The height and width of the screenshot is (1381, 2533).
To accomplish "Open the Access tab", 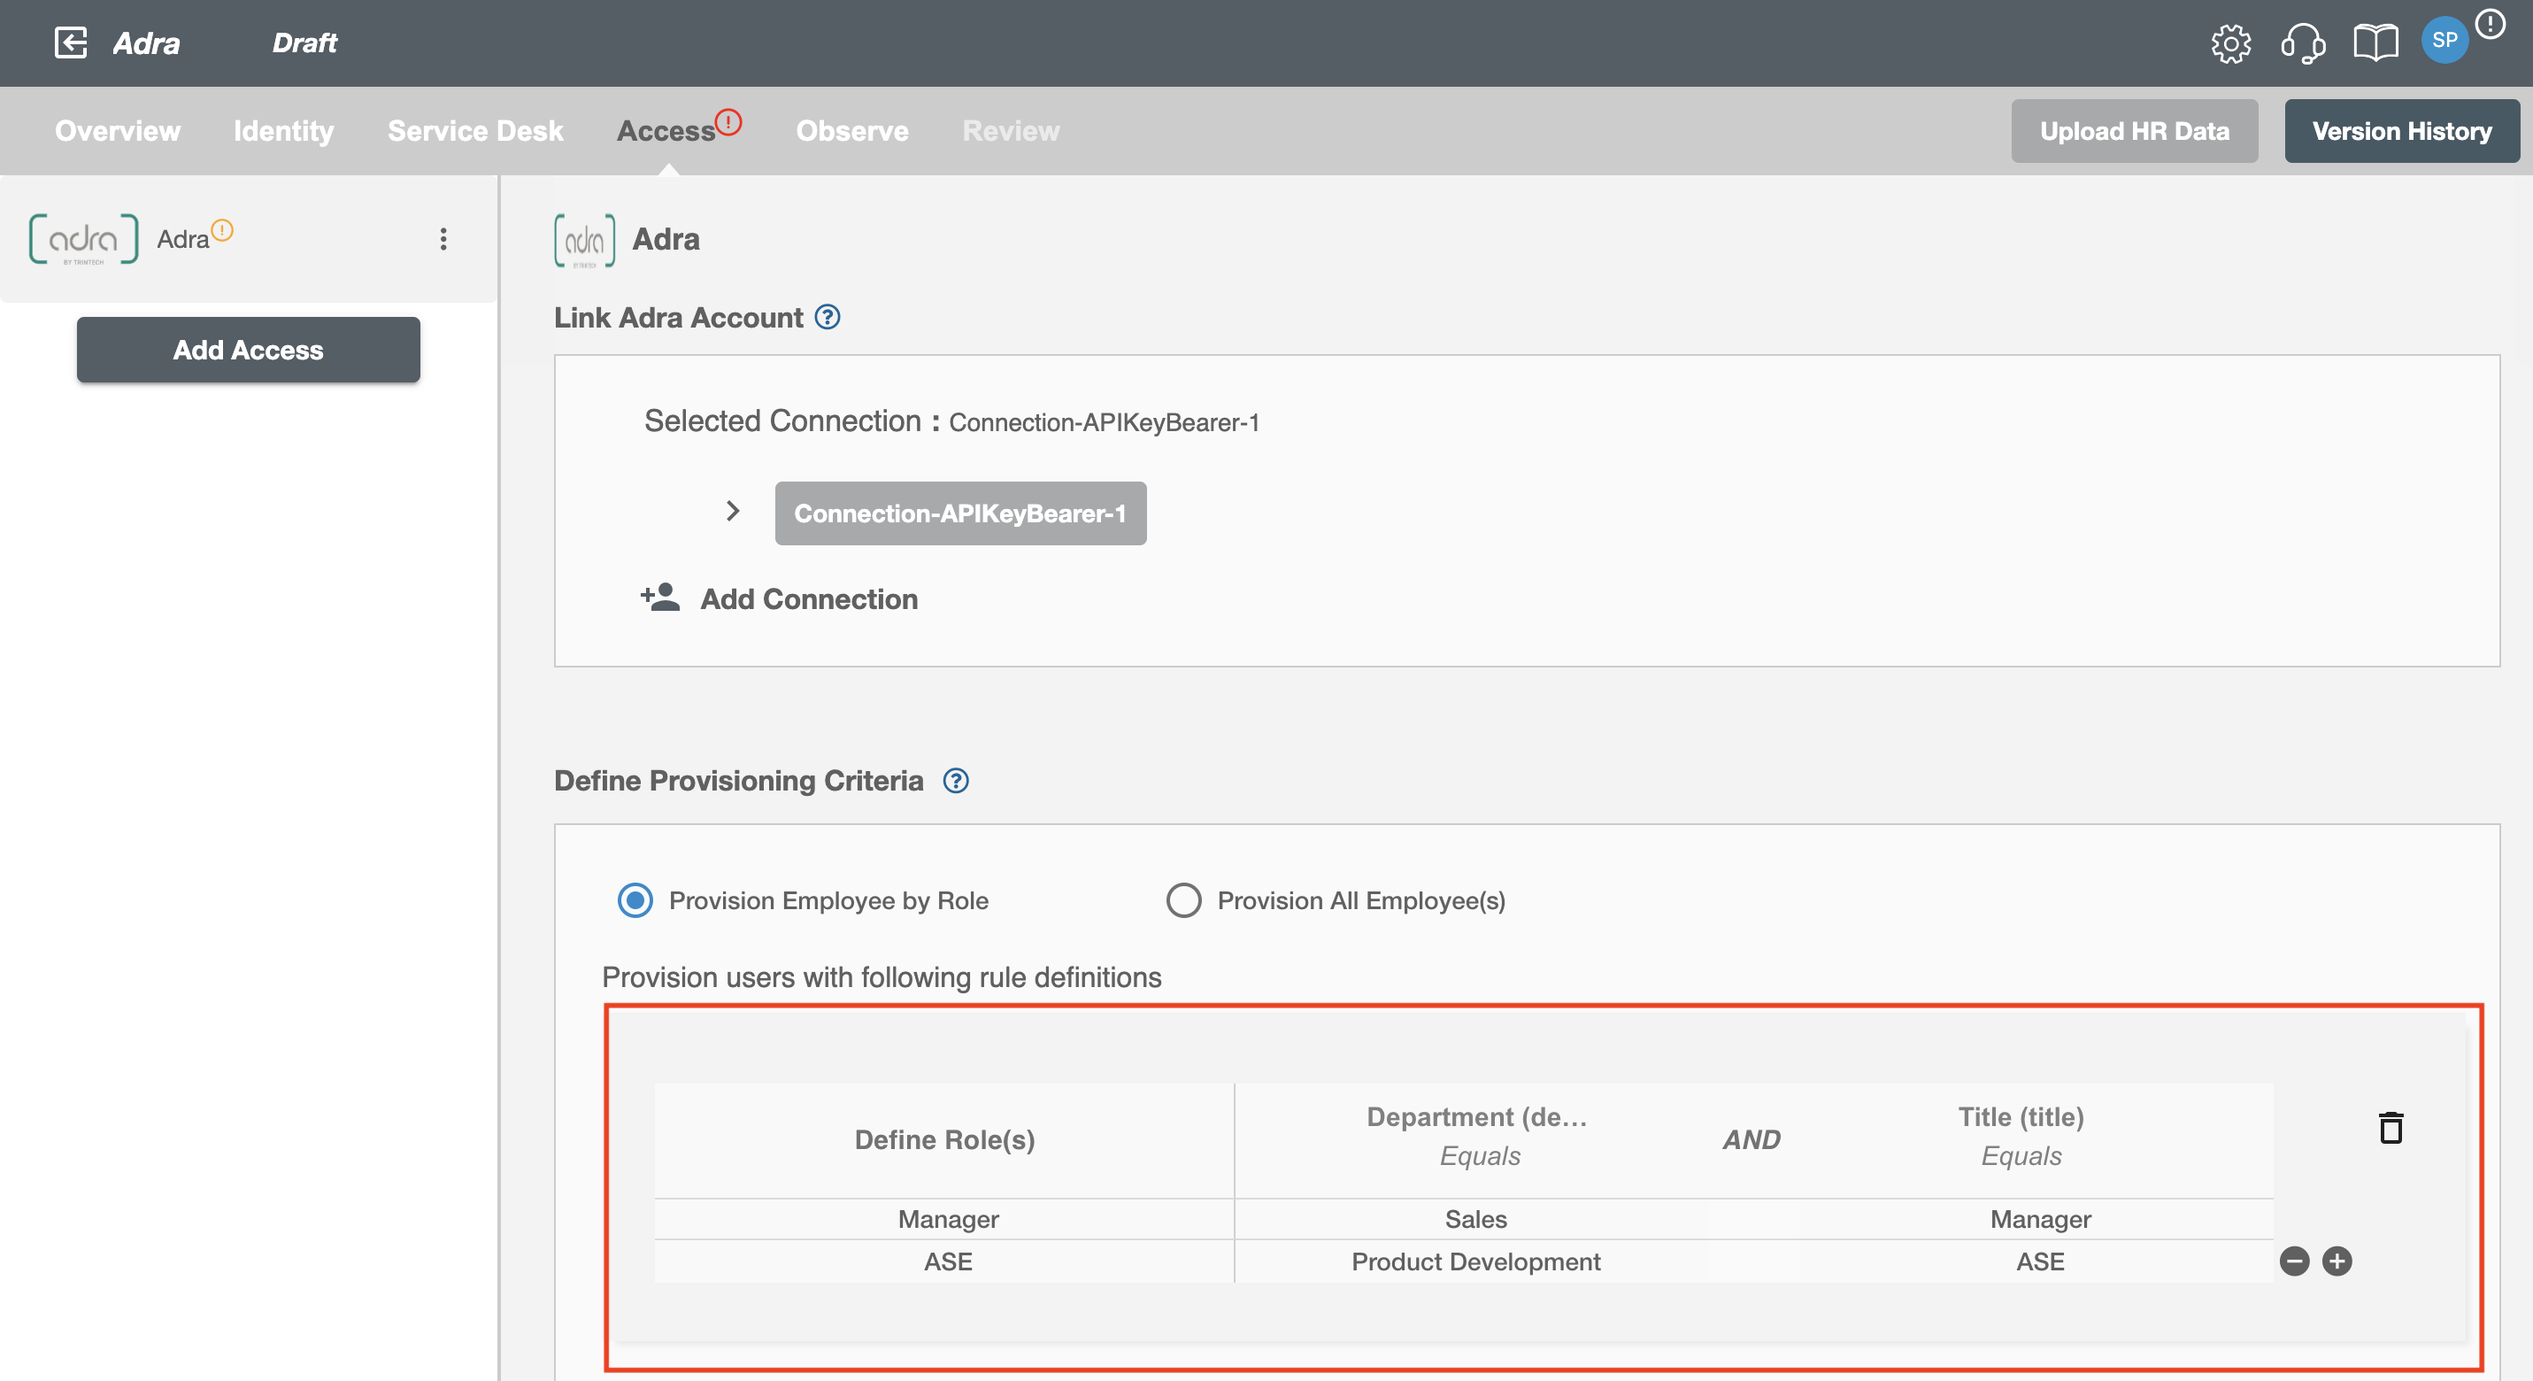I will coord(666,131).
